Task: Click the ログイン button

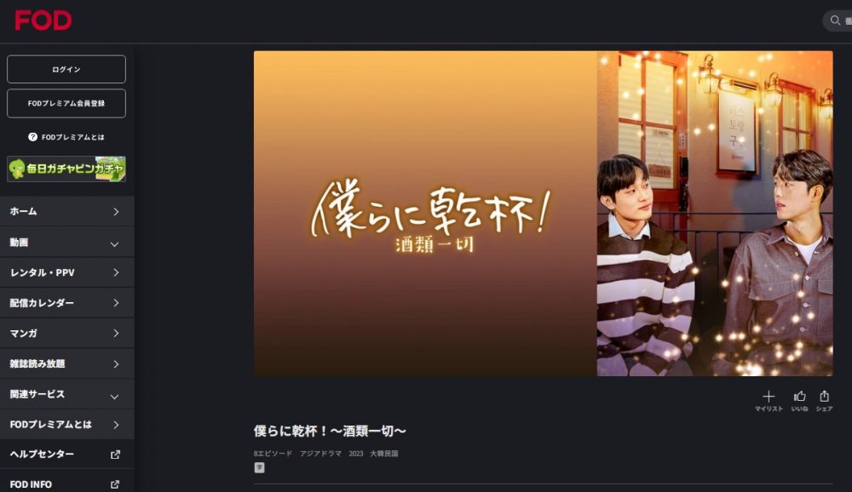Action: 66,69
